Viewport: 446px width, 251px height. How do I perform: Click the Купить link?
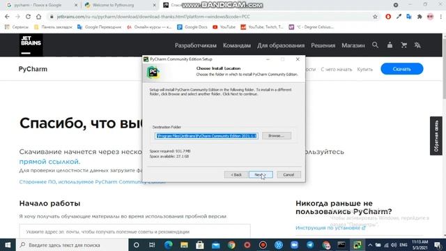pos(364,69)
